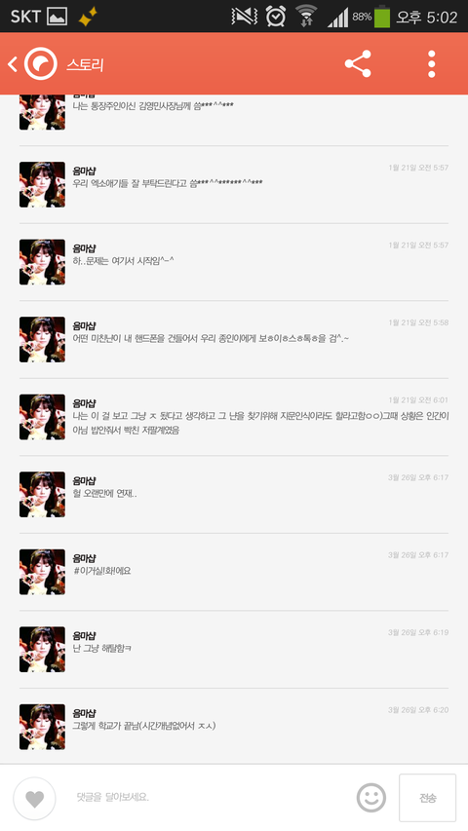Open profile picture of 5:57 엑소애기들 comment
Image resolution: width=468 pixels, height=831 pixels.
[43, 184]
